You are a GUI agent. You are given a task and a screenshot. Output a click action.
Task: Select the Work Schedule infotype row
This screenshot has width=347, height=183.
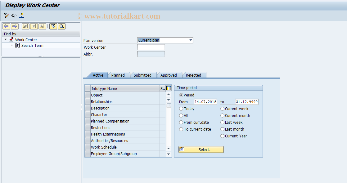point(125,147)
